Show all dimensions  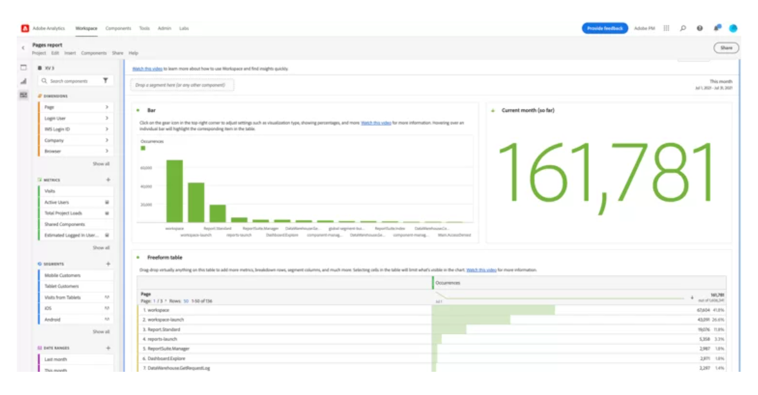tap(101, 164)
